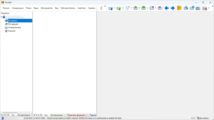Open the Reply dropdown arrow
The height and width of the screenshot is (120, 214).
click(139, 8)
